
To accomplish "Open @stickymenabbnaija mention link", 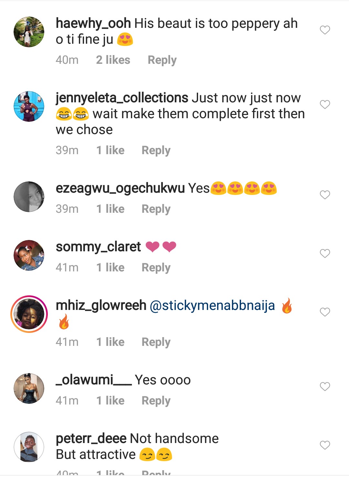I will [x=212, y=306].
